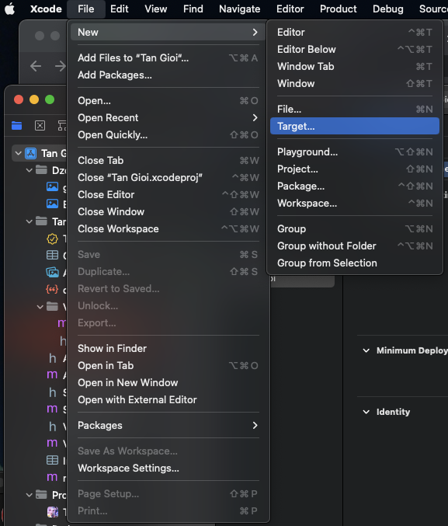The width and height of the screenshot is (448, 526).
Task: Choose Playground… in New submenu
Action: pos(355,152)
